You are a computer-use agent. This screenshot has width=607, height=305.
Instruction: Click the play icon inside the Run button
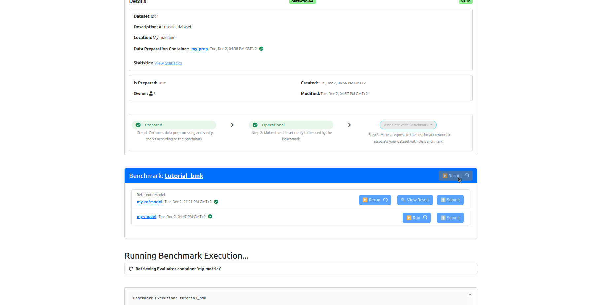click(x=409, y=218)
